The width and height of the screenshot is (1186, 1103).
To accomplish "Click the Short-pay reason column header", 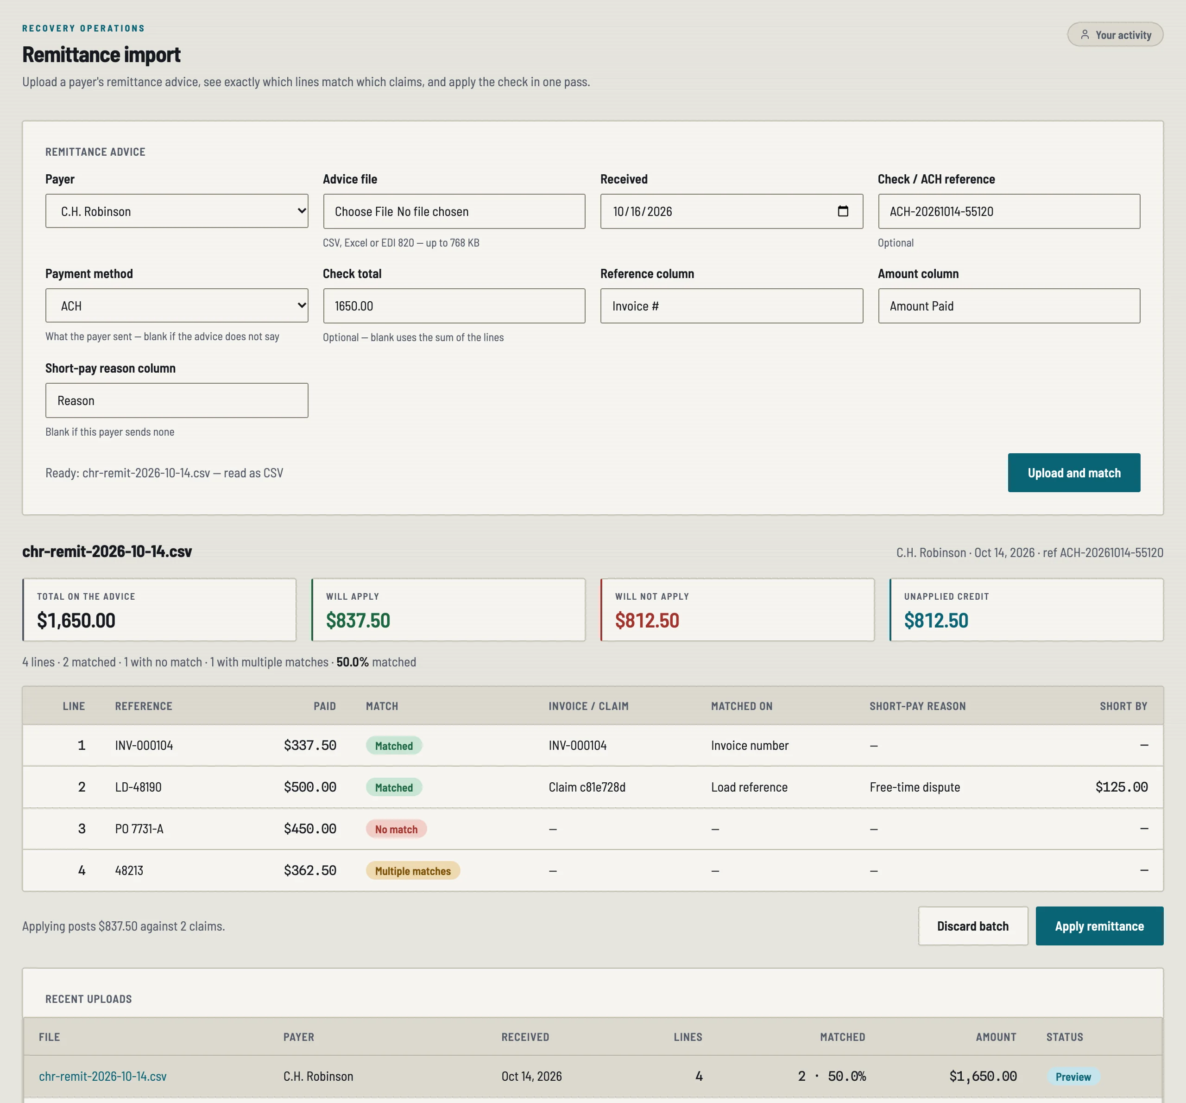I will pyautogui.click(x=917, y=706).
